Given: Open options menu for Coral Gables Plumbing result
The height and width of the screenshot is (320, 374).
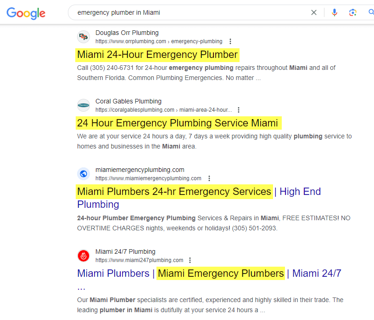Looking at the screenshot, I should [x=239, y=109].
